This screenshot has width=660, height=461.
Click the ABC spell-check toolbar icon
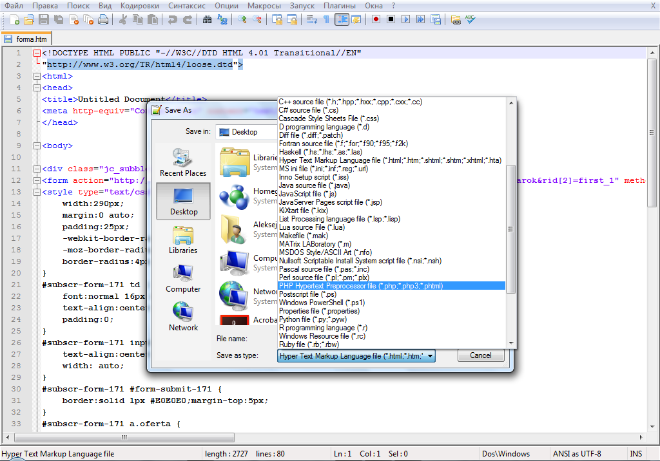(470, 19)
